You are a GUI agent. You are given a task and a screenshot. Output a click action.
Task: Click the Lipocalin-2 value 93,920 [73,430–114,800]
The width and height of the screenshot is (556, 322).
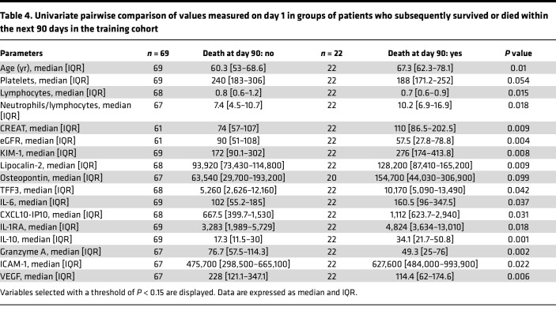(x=238, y=165)
